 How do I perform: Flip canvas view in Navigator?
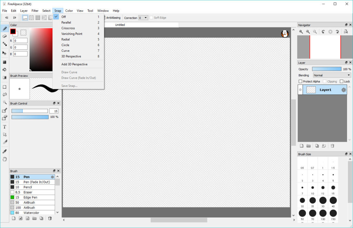pos(346,32)
